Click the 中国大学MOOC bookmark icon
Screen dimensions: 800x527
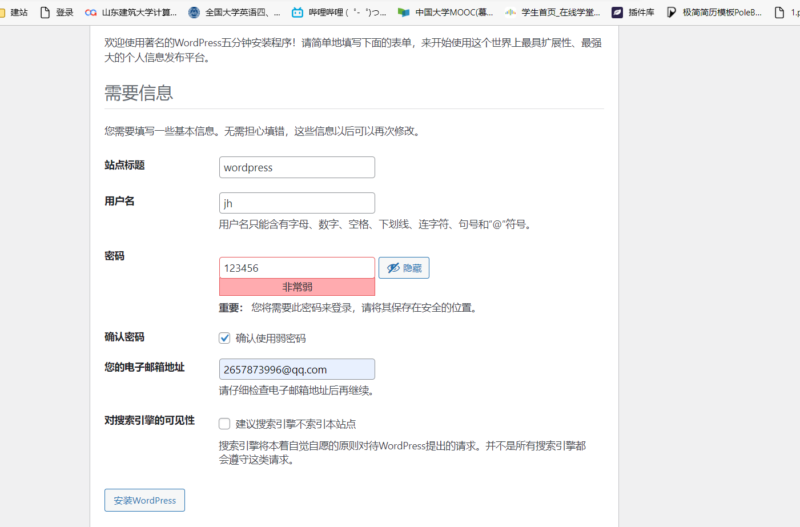pos(404,12)
